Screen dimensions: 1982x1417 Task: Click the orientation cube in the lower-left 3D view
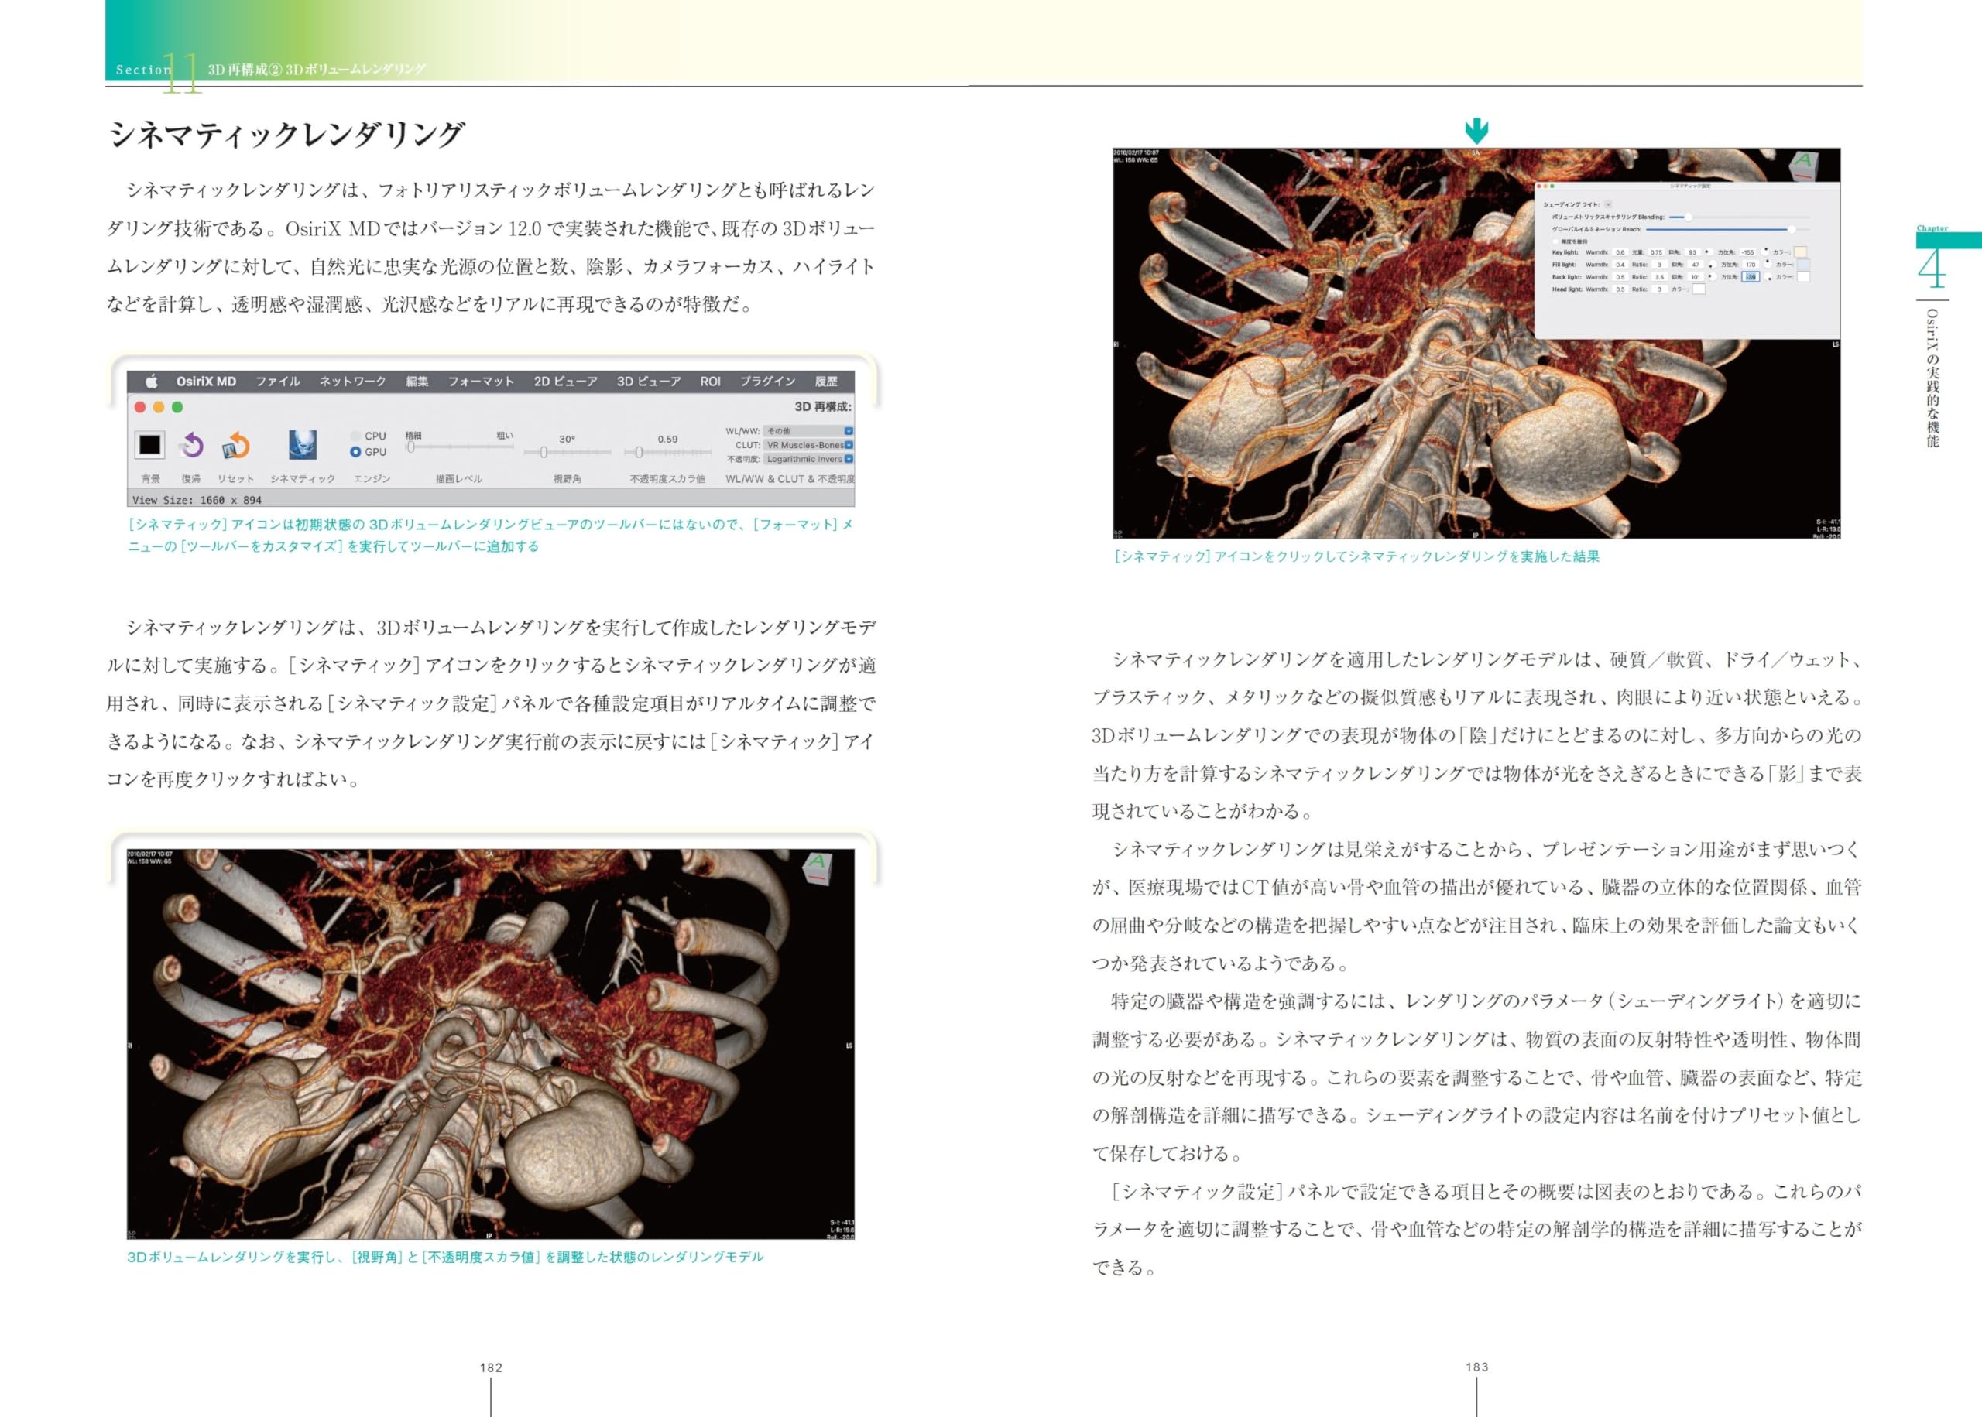817,869
